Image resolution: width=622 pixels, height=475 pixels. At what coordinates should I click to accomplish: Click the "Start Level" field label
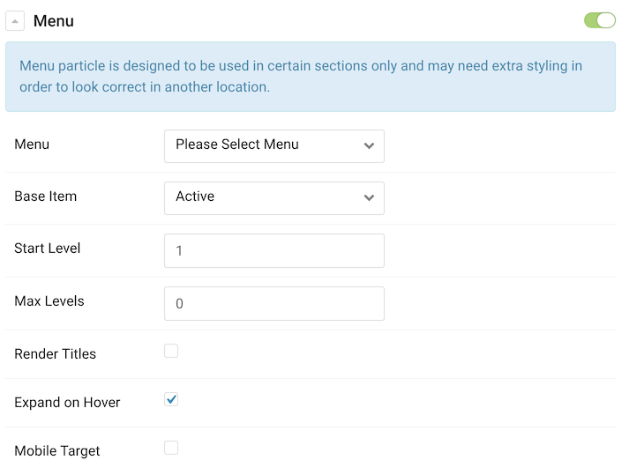[48, 248]
